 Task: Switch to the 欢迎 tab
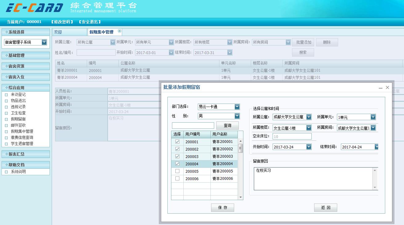(x=70, y=32)
